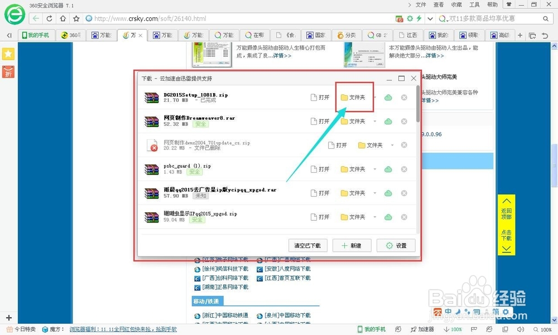Click the [浙江]中国移动铁通 link
The width and height of the screenshot is (558, 335).
pos(225,315)
